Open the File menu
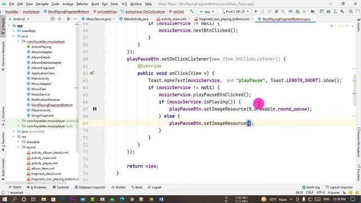Viewport: 361px width, 203px height. [x=11, y=4]
